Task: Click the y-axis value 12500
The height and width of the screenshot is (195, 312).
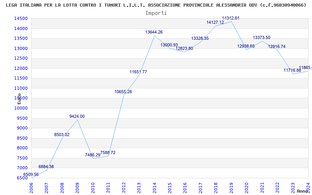Action: coord(21,58)
